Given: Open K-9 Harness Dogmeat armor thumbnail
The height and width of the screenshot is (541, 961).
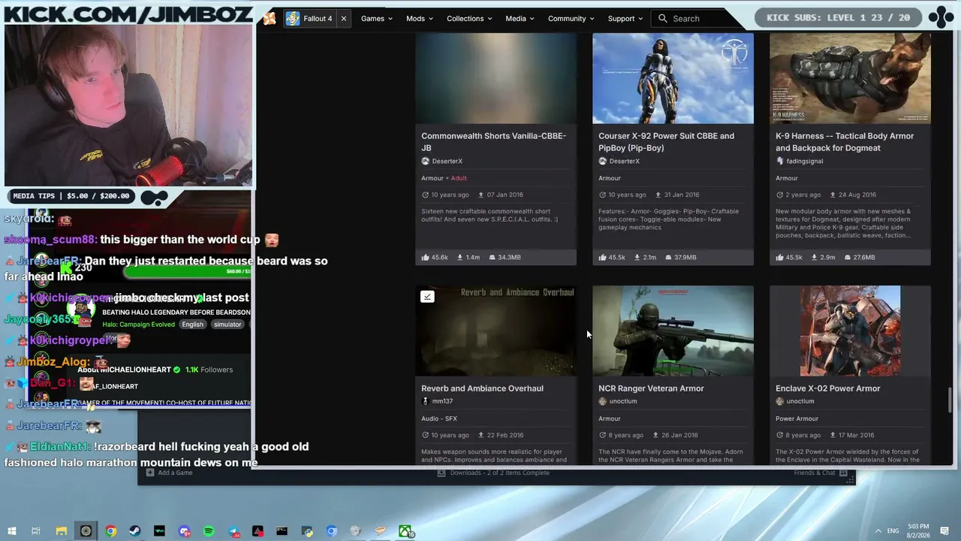Looking at the screenshot, I should point(850,78).
